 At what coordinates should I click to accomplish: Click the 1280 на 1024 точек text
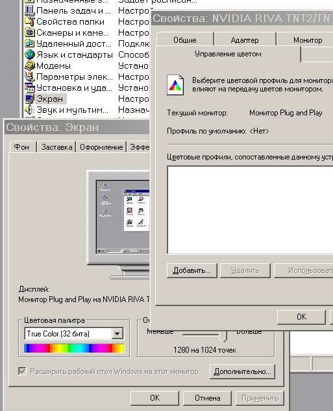pos(204,350)
